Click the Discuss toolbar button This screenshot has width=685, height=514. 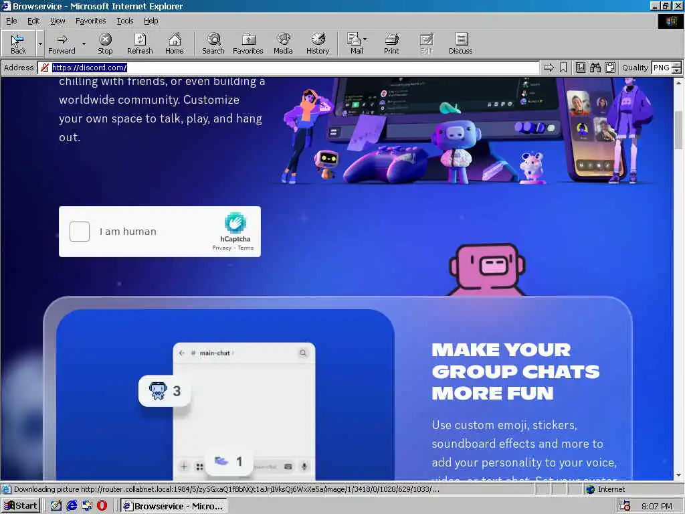460,44
